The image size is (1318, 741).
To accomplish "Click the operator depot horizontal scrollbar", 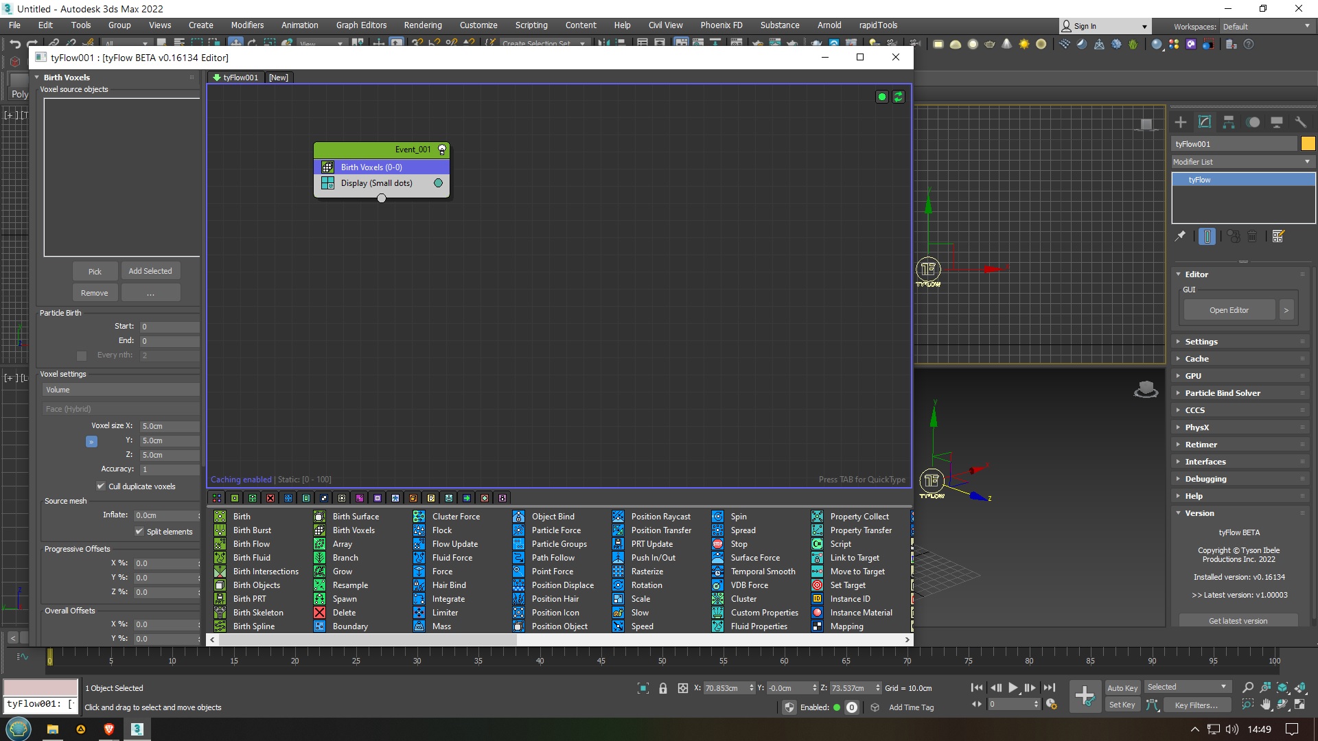I will click(x=367, y=639).
